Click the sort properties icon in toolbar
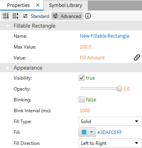The width and height of the screenshot is (142, 148). click(x=6, y=16)
